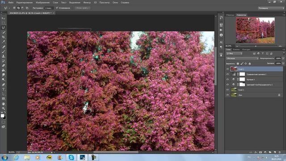
Task: Select the Brush tool
Action: (x=3, y=51)
